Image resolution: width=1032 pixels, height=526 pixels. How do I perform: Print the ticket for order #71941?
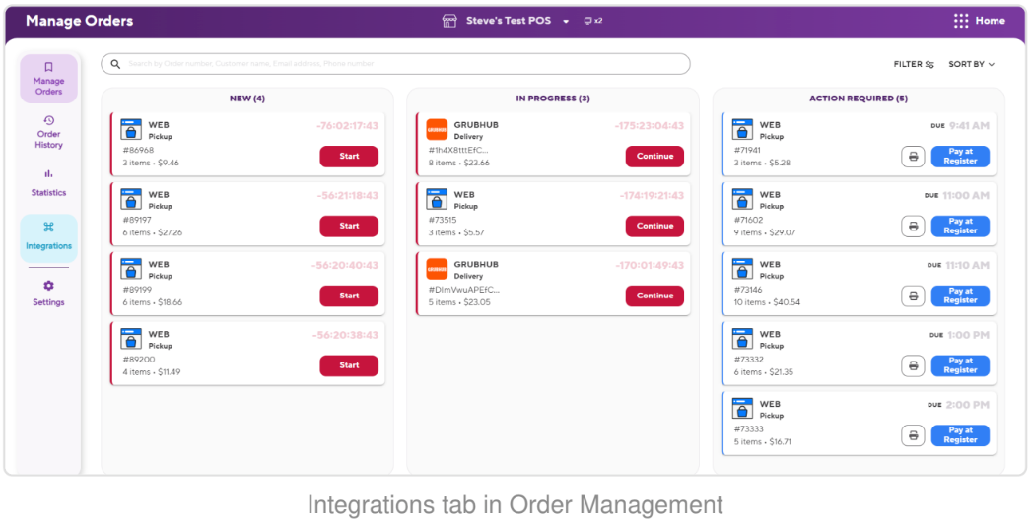pos(913,157)
